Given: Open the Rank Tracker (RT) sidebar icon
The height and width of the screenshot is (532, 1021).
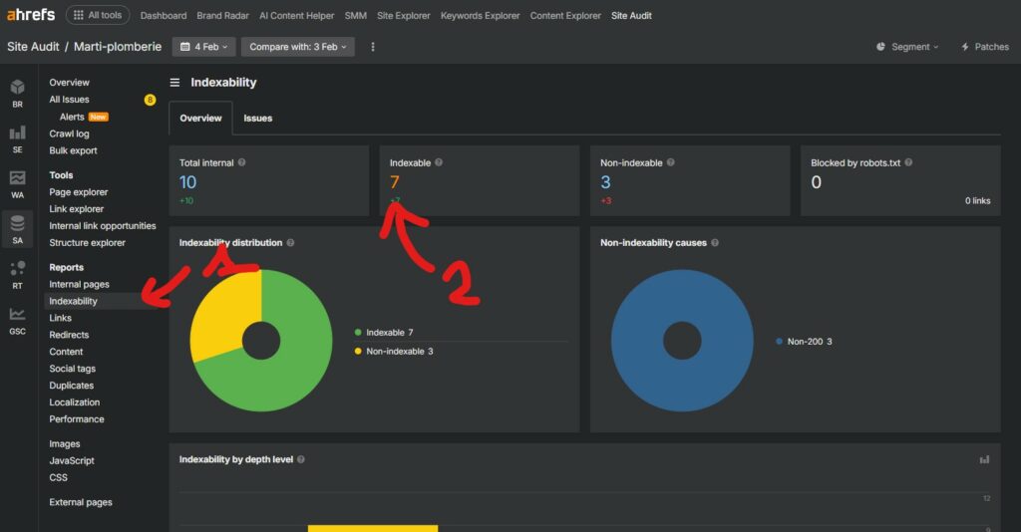Looking at the screenshot, I should click(17, 274).
